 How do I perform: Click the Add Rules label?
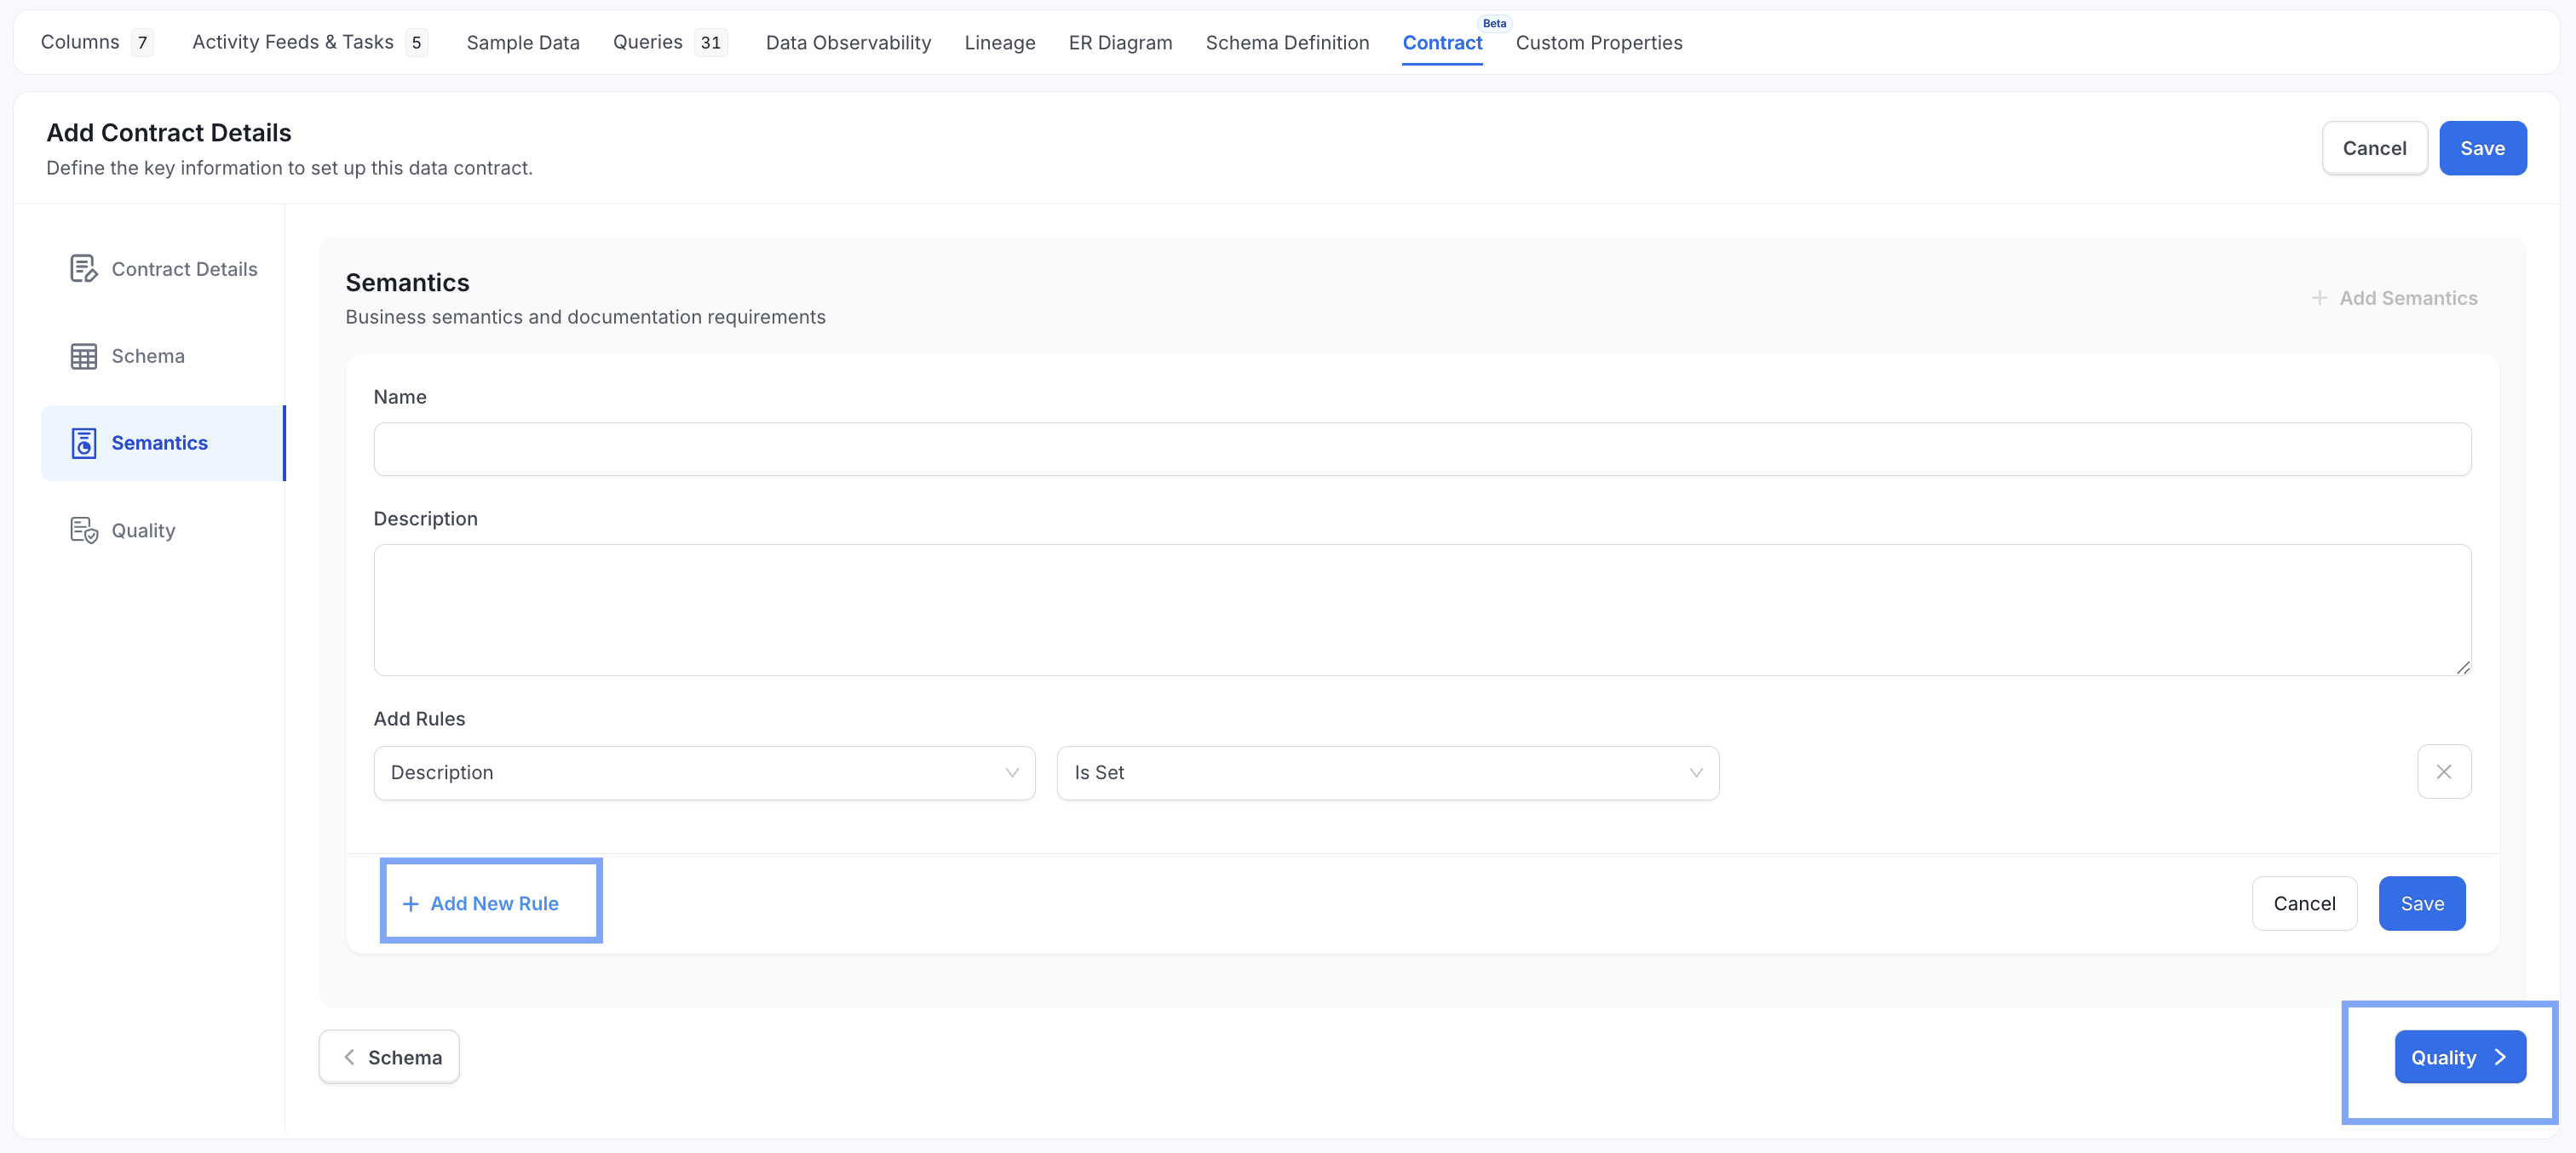tap(419, 719)
